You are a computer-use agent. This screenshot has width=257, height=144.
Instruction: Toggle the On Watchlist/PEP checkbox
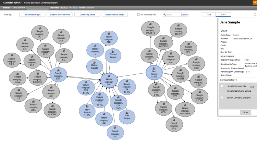pos(138,15)
